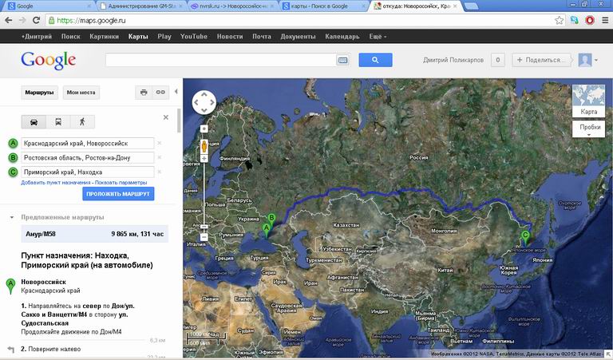Reload the page with the refresh icon
The image size is (613, 360).
tap(37, 20)
